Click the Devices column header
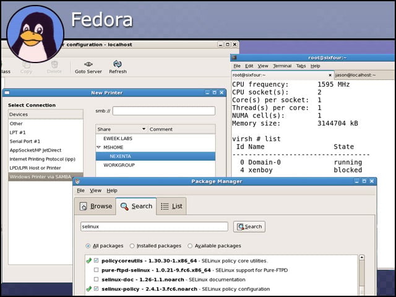The width and height of the screenshot is (396, 297). coord(45,114)
